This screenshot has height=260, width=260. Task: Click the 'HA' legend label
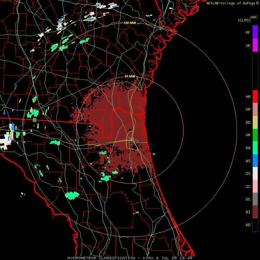tap(248, 97)
